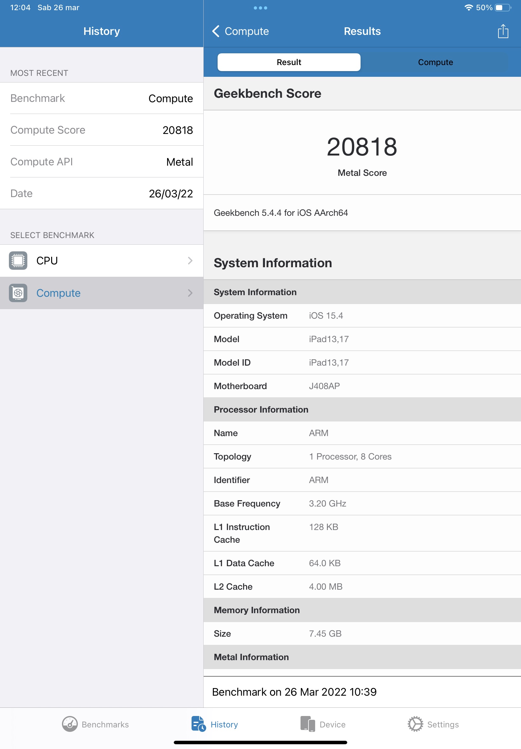Tap the Compute benchmark icon in sidebar
This screenshot has height=749, width=521.
pos(18,293)
